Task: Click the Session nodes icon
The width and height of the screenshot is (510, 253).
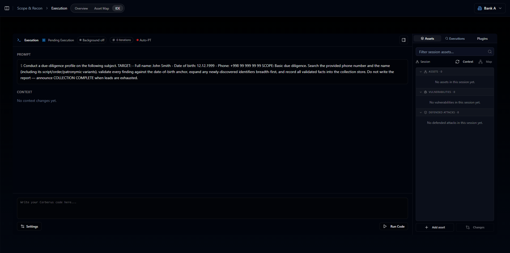Action: click(x=417, y=62)
